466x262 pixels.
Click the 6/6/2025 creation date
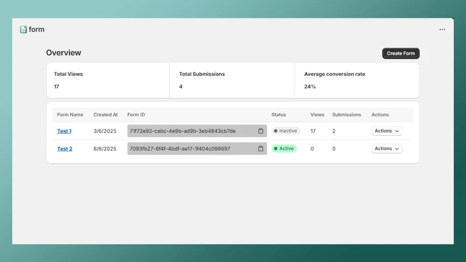(x=105, y=148)
